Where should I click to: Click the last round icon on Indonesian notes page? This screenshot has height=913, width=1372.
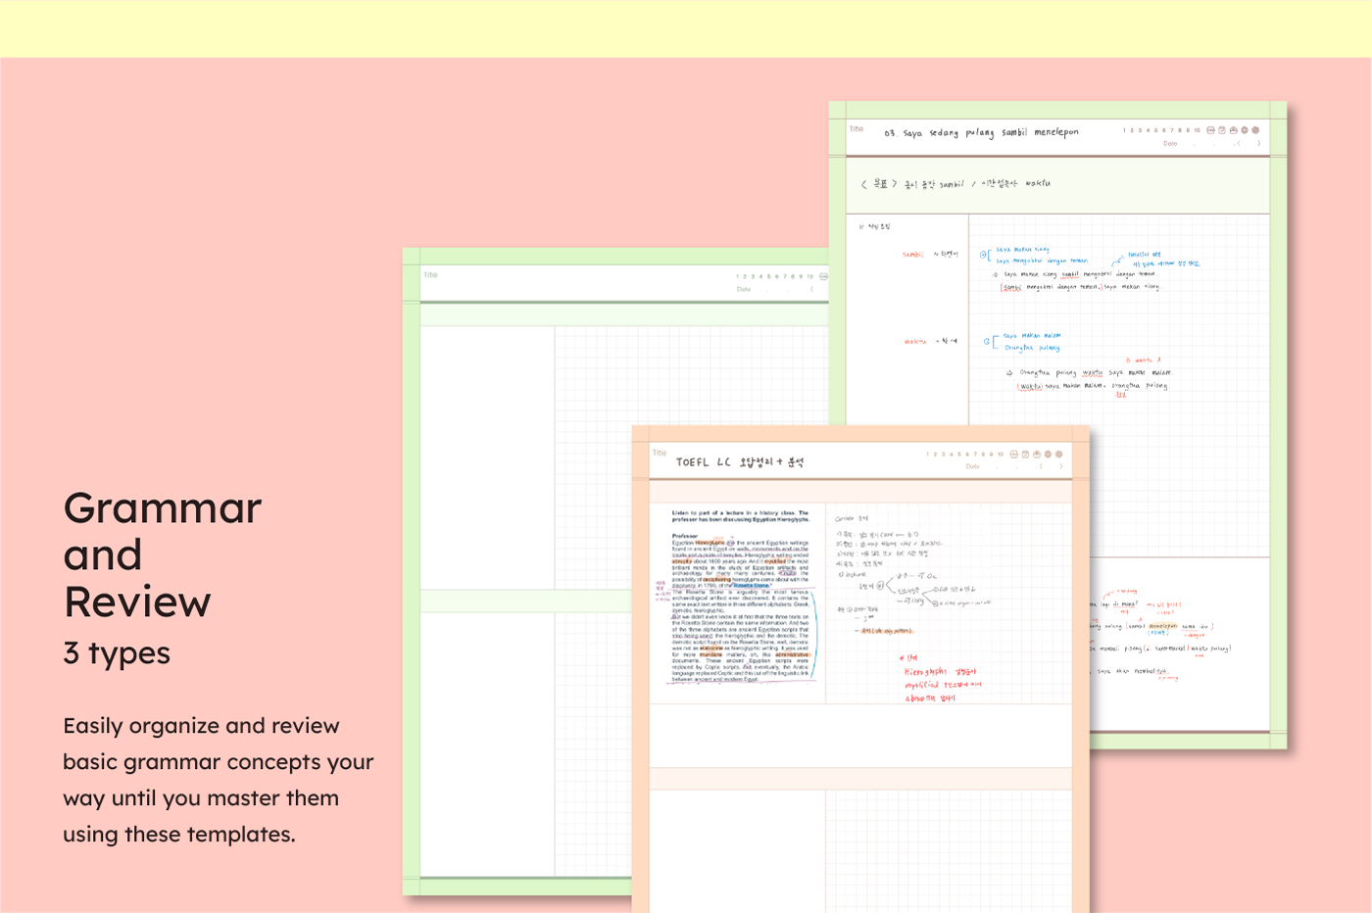tap(1255, 130)
